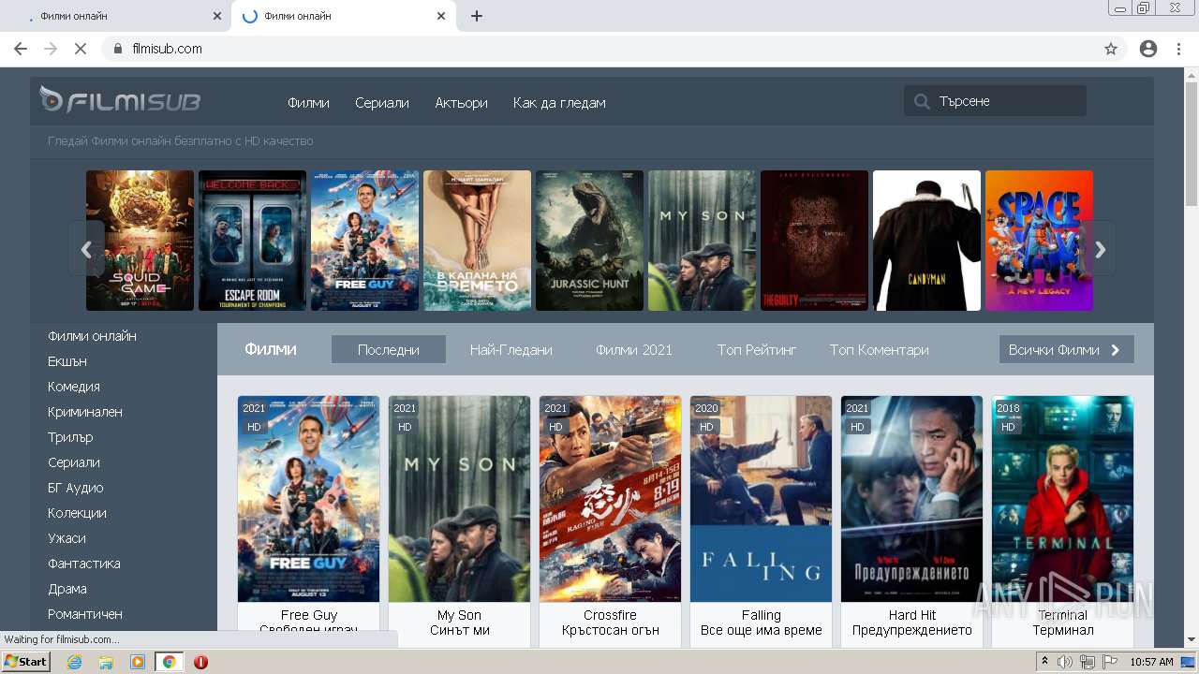Select the Най-Гледани tab

[511, 349]
